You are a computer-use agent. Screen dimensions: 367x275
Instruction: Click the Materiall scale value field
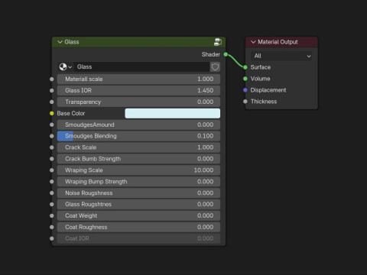click(138, 79)
